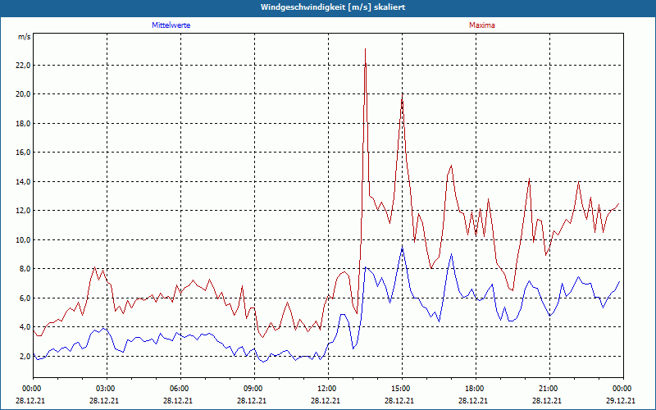Click the 20,0 y-axis value
656x410 pixels.
click(x=24, y=94)
